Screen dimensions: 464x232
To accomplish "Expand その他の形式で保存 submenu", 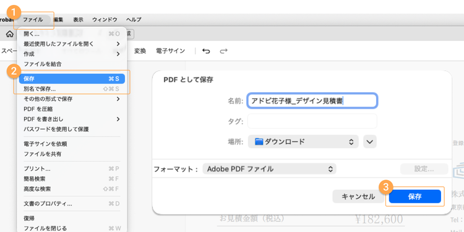I will pos(72,99).
